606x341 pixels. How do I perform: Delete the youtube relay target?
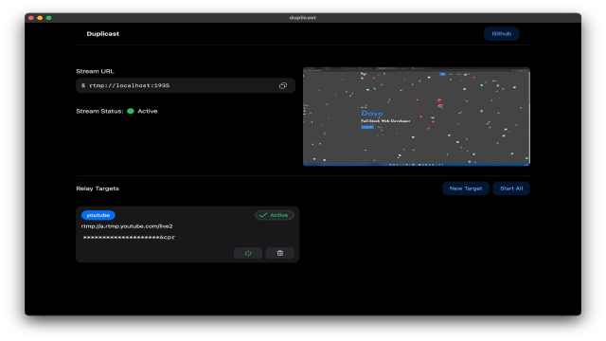pyautogui.click(x=280, y=253)
